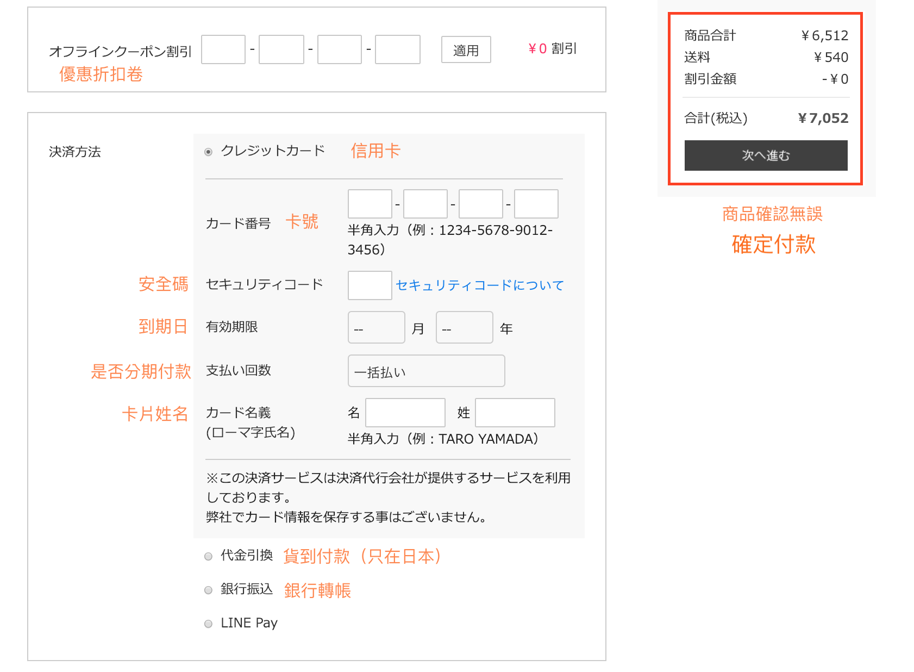This screenshot has height=672, width=914.
Task: Open the セキュリティコードについて link
Action: point(479,285)
